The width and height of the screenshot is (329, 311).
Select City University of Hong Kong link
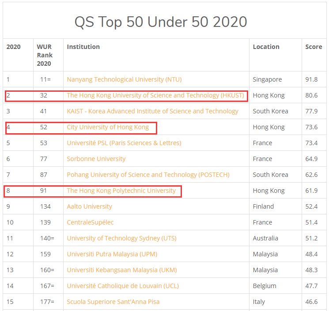(108, 127)
